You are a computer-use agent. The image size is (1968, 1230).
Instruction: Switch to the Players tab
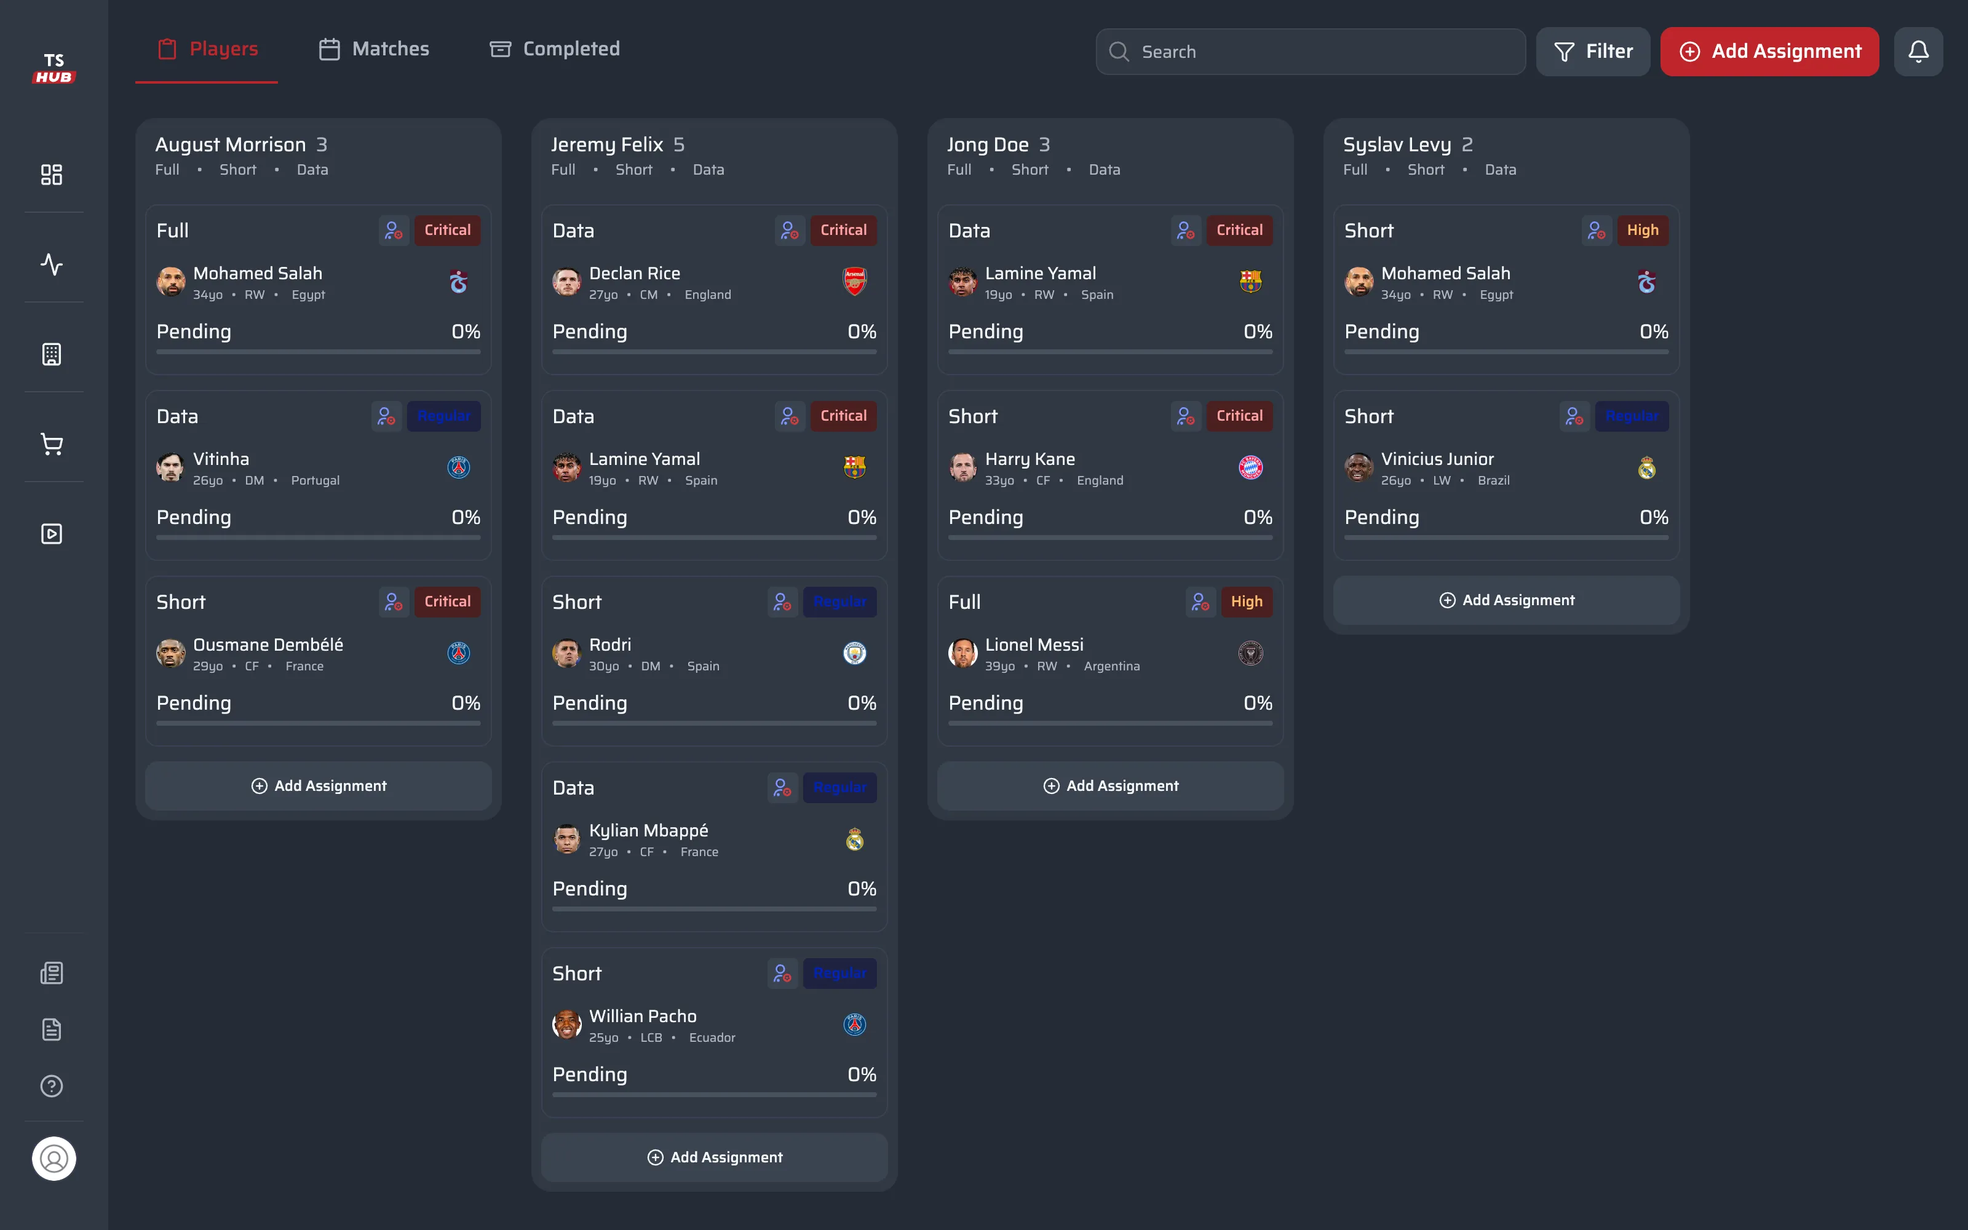(x=207, y=49)
